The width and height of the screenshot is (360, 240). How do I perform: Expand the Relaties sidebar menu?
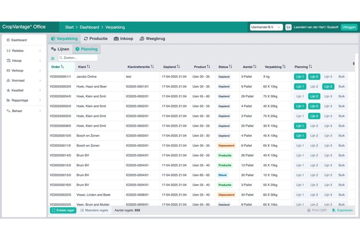23,51
